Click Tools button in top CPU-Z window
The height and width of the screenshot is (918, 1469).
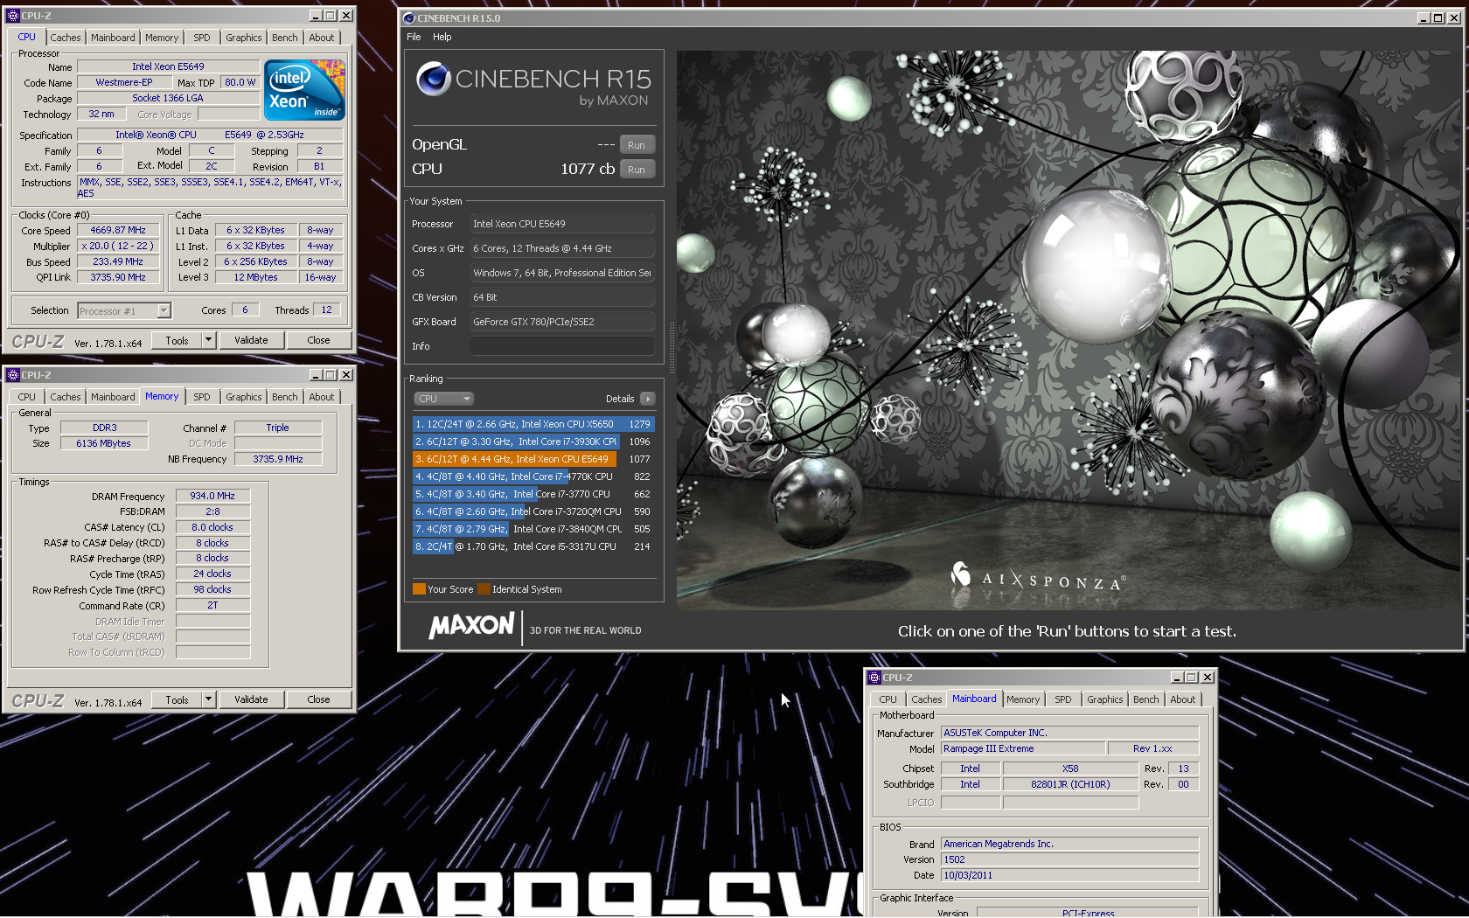point(177,340)
